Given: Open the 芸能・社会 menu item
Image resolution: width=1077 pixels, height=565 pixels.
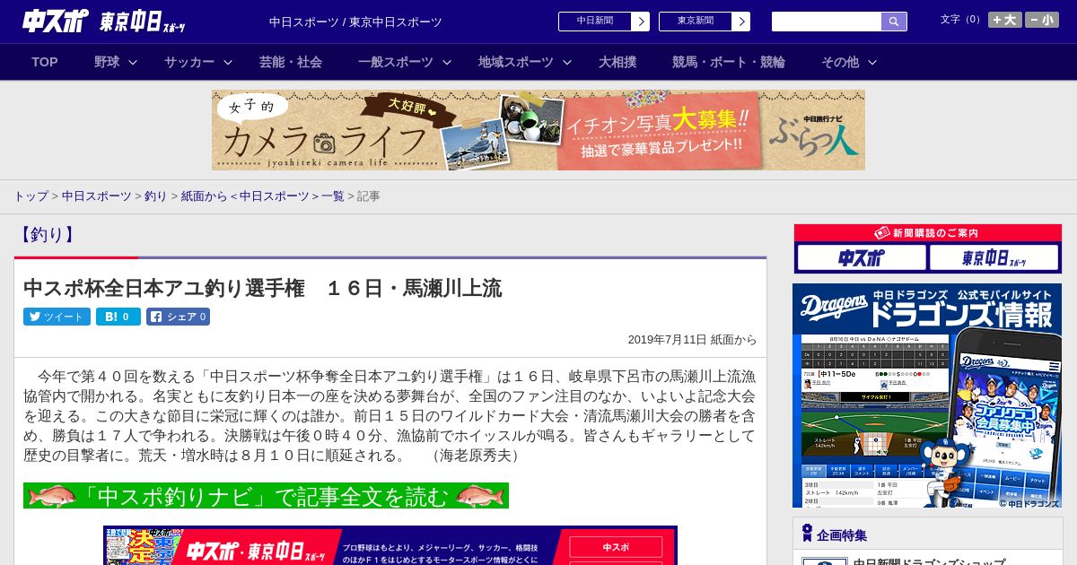Looking at the screenshot, I should (291, 62).
